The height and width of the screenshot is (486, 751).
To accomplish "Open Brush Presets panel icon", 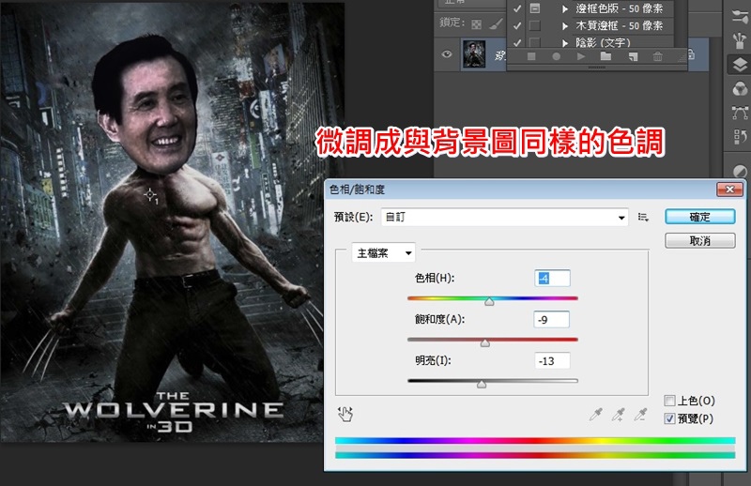I will [740, 17].
